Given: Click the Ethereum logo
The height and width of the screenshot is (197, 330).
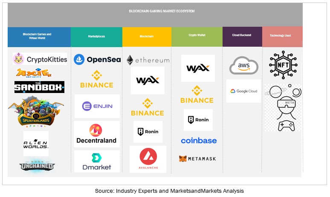Looking at the screenshot, I should pos(148,60).
